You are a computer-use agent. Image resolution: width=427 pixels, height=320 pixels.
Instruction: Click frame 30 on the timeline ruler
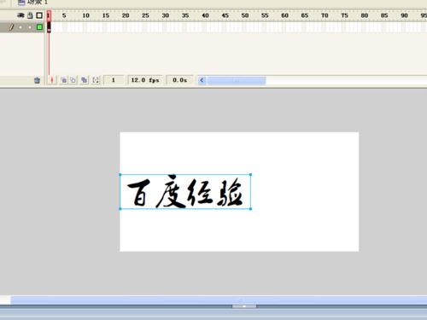coord(166,15)
